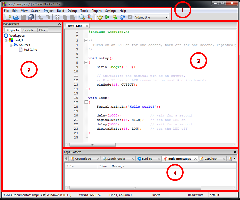Open the Build menu
240x200 pixels.
click(60, 11)
